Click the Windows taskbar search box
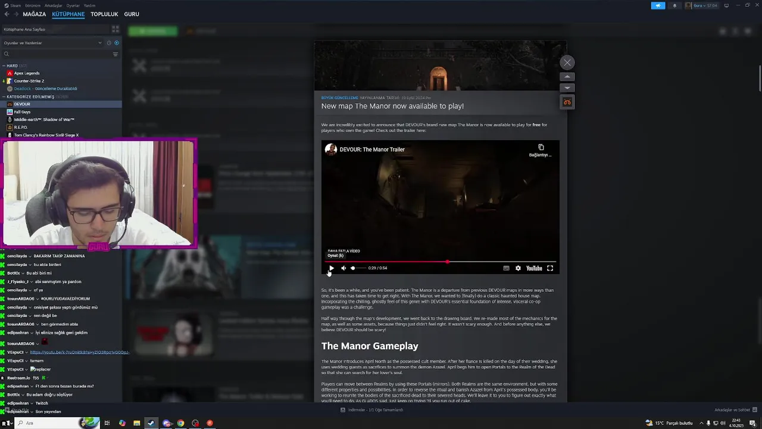The width and height of the screenshot is (762, 429). [57, 423]
